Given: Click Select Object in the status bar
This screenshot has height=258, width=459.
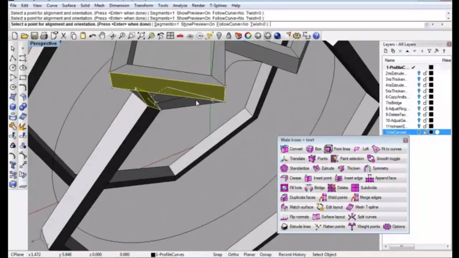Looking at the screenshot, I should 324,254.
